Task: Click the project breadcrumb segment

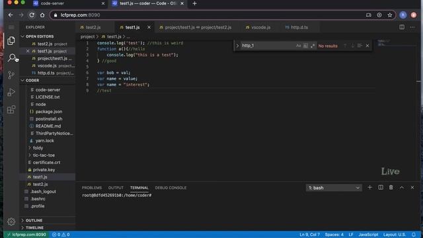Action: click(x=87, y=36)
